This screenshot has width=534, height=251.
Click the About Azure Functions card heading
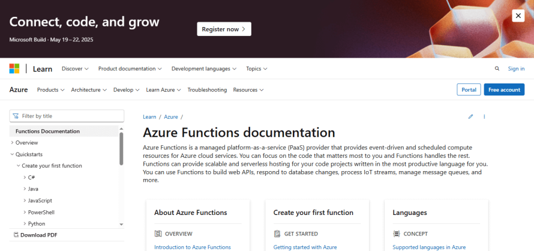[x=190, y=213]
